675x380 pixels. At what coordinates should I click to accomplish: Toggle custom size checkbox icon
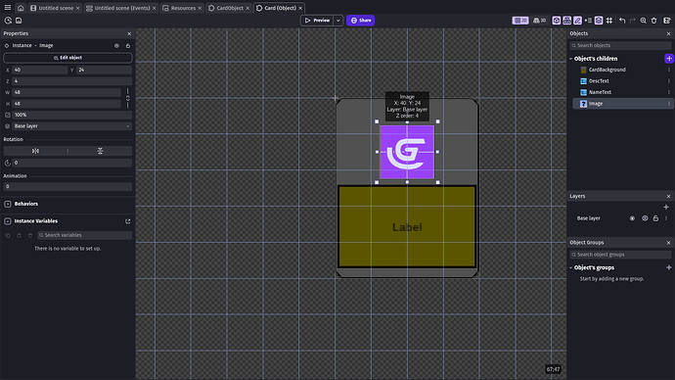point(7,115)
